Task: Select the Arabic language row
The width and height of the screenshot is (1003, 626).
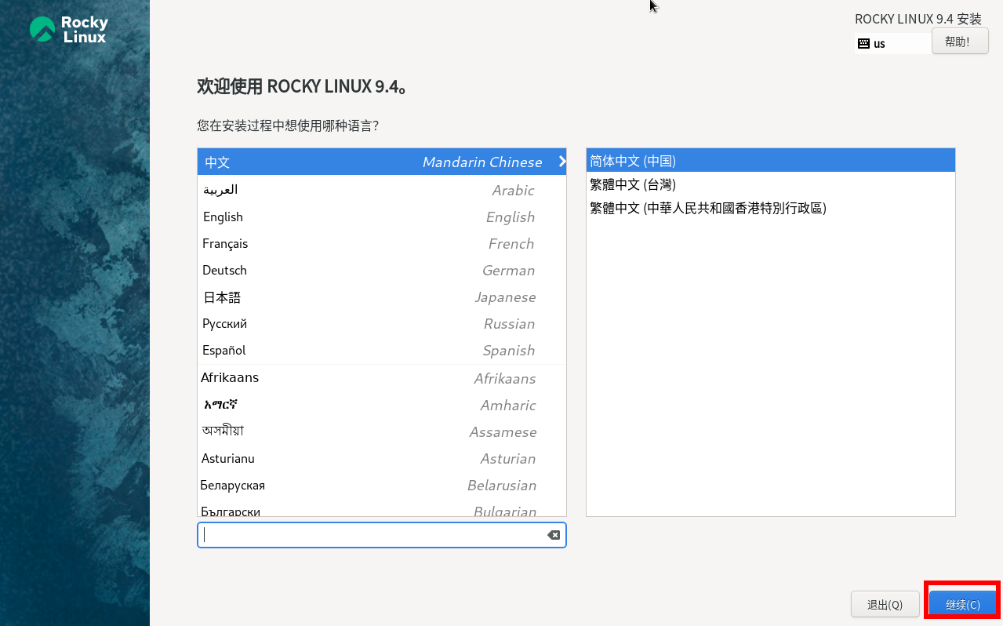Action: tap(382, 190)
